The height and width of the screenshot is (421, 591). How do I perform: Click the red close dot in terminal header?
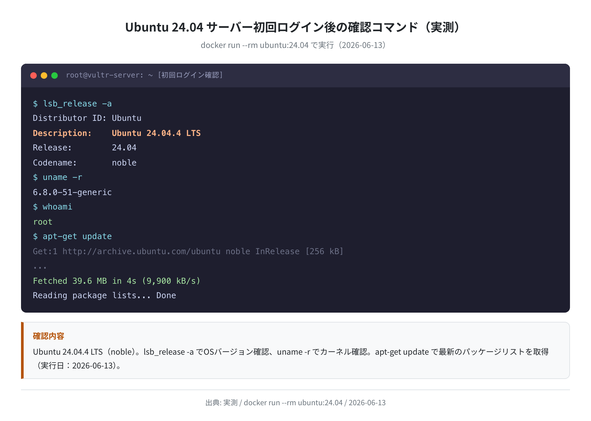33,76
